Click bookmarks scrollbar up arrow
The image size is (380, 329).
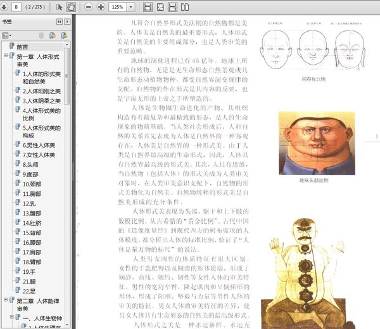67,45
